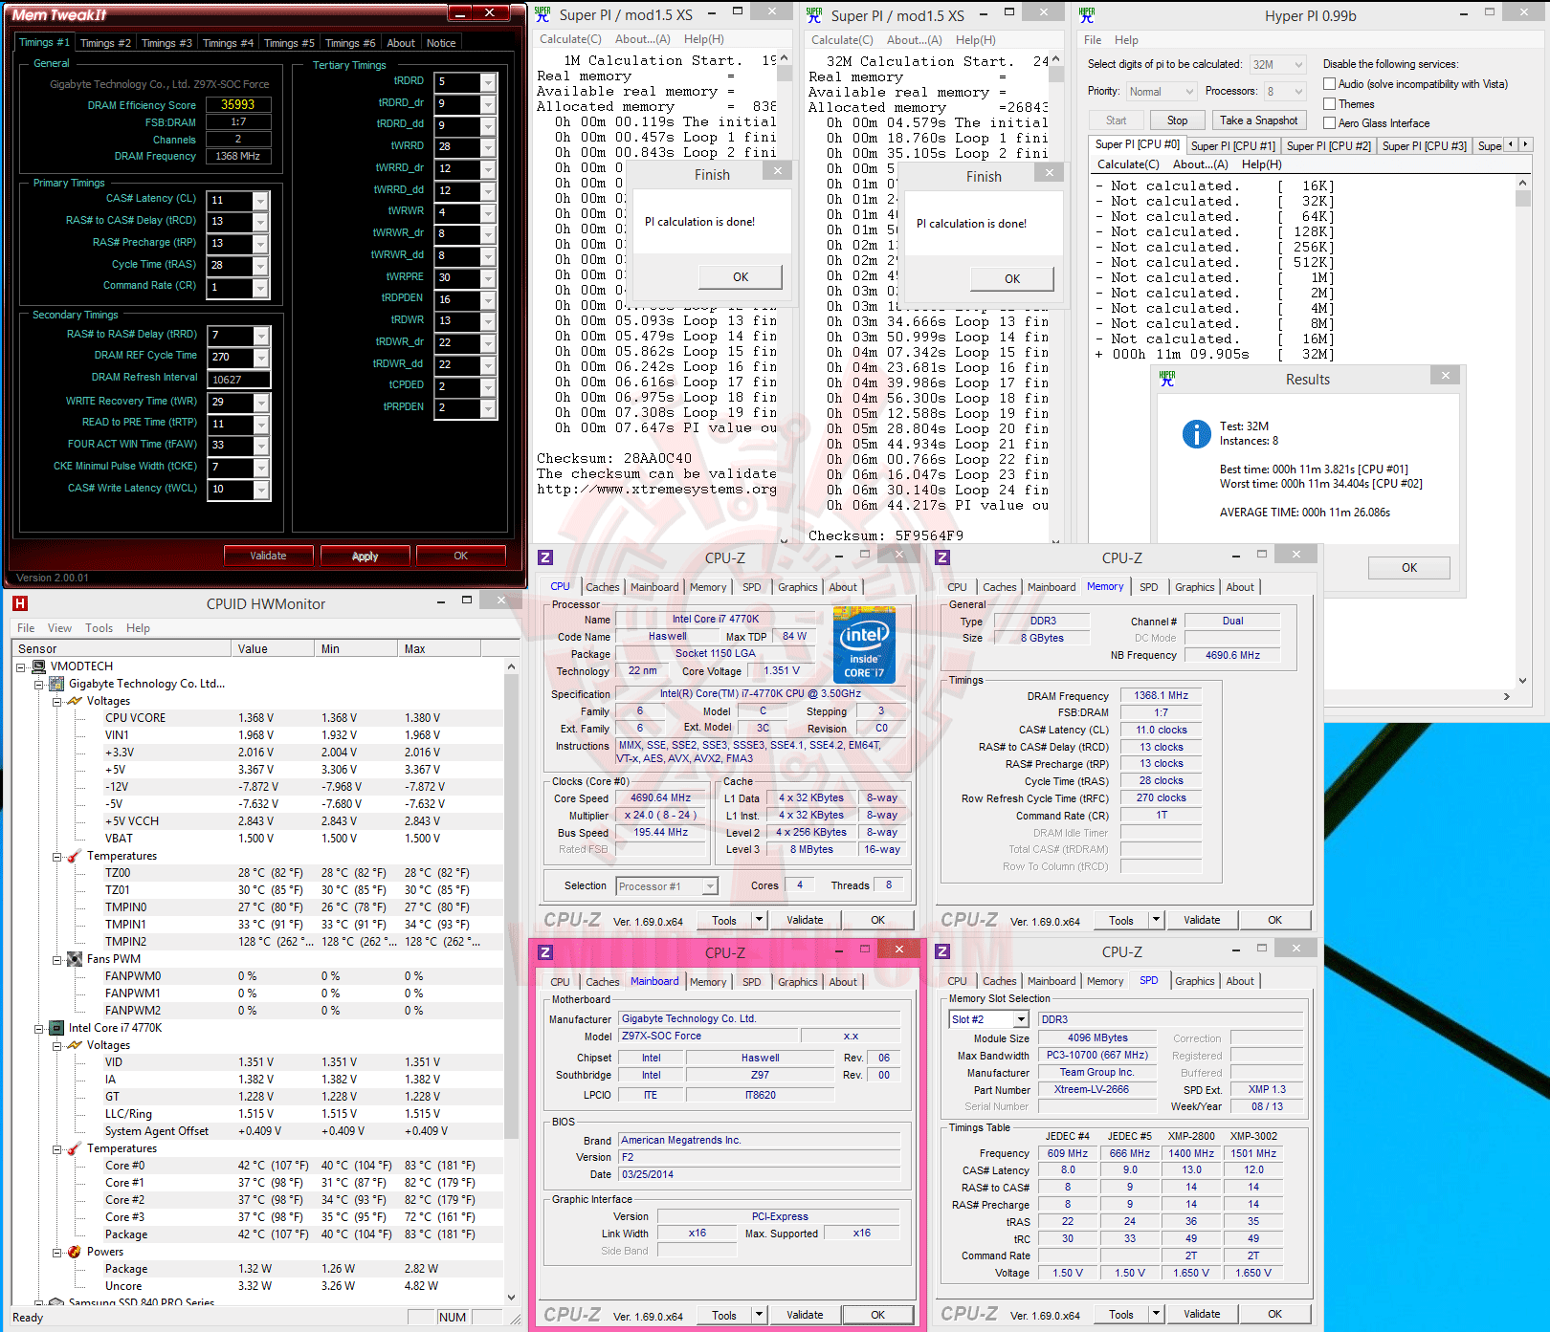
Task: Click OK in the 1M Super PI Finish dialog
Action: pos(741,277)
